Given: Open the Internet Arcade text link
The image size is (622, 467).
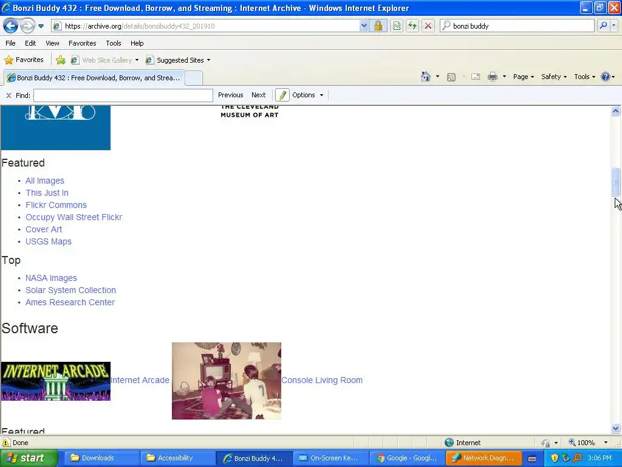Looking at the screenshot, I should (140, 380).
